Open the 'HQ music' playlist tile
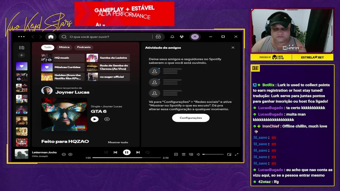The height and width of the screenshot is (191, 340). (63, 58)
